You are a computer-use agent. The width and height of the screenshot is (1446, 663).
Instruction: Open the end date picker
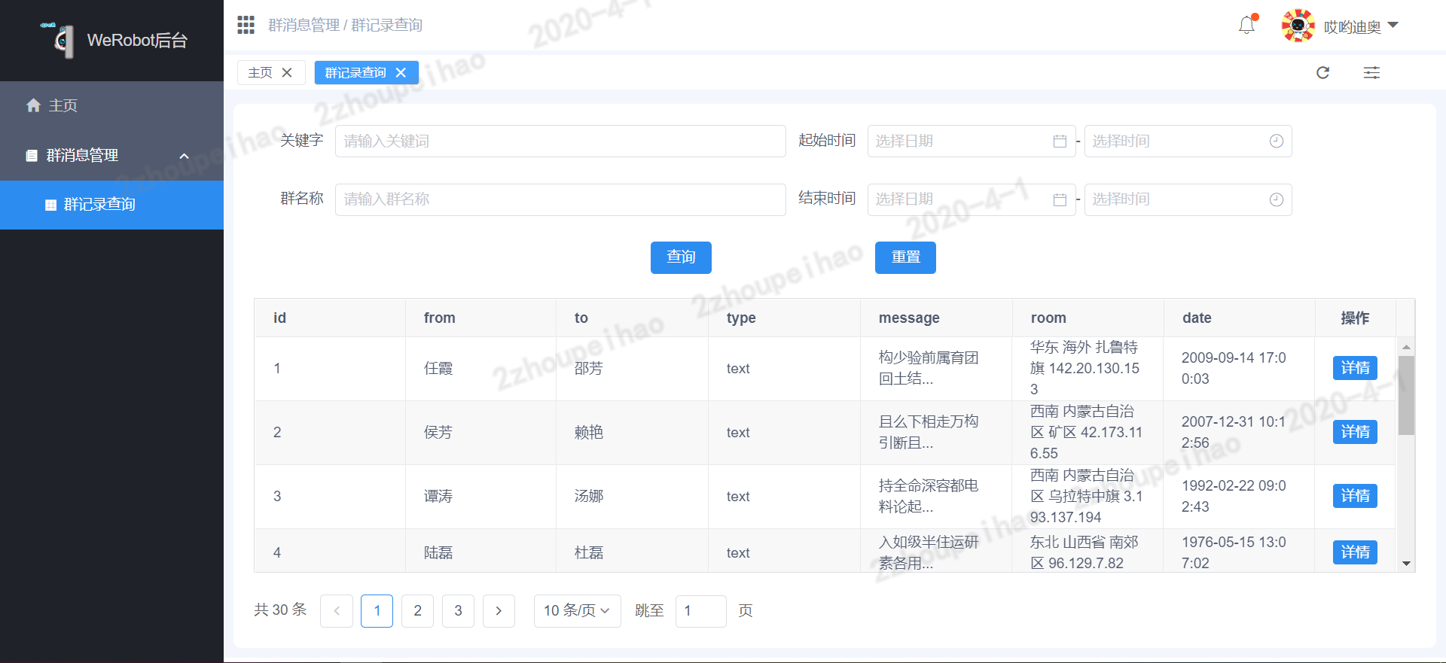pos(972,199)
